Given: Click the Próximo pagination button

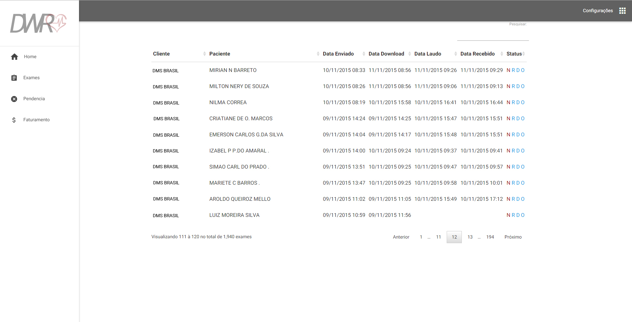Looking at the screenshot, I should (513, 237).
